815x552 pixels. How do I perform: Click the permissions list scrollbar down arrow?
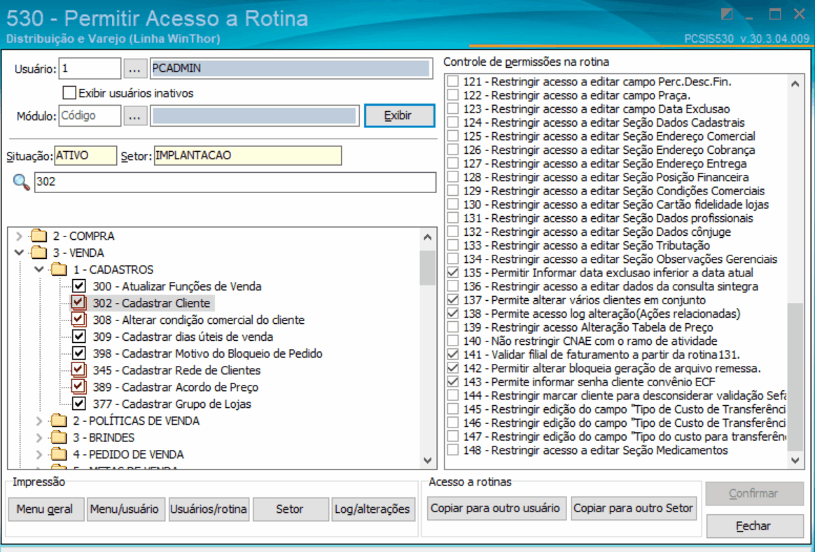point(795,460)
